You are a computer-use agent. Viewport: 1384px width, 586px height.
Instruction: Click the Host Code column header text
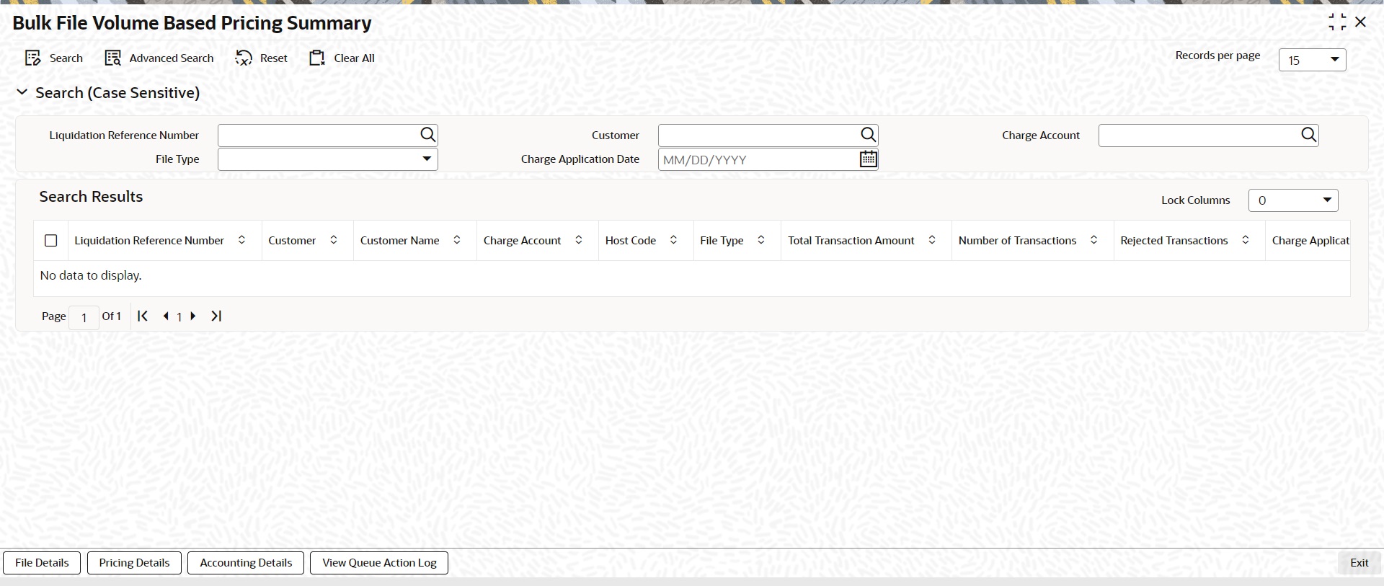(x=631, y=241)
